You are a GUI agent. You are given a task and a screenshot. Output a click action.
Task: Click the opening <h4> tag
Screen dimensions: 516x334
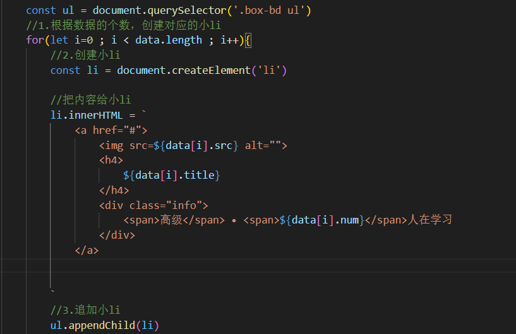pos(111,160)
